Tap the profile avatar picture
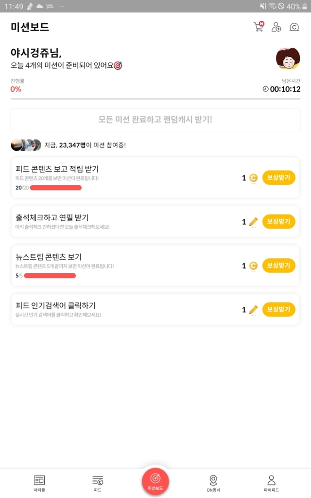Viewport: 311px width, 498px height. pos(288,59)
